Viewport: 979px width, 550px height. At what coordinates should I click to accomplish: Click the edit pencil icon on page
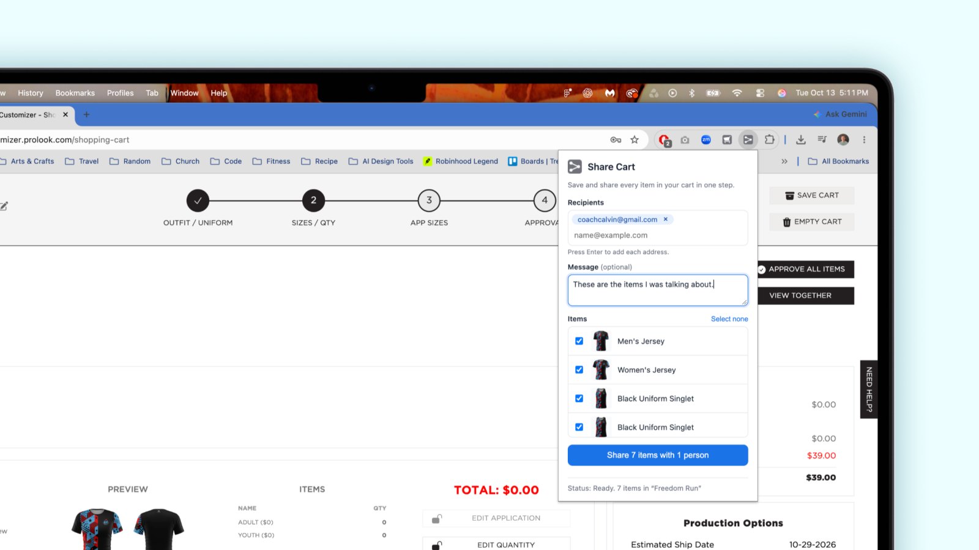pos(4,206)
